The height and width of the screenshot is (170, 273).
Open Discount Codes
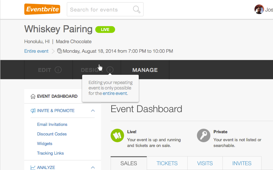click(x=52, y=134)
